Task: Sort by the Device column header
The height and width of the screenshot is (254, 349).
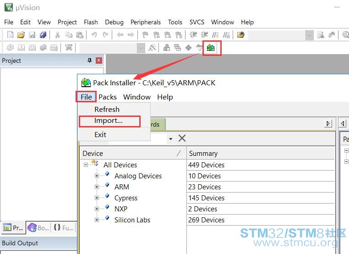Action: pyautogui.click(x=133, y=153)
